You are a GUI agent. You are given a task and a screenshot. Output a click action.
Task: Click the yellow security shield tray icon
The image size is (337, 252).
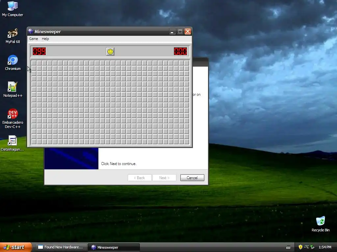coord(300,247)
